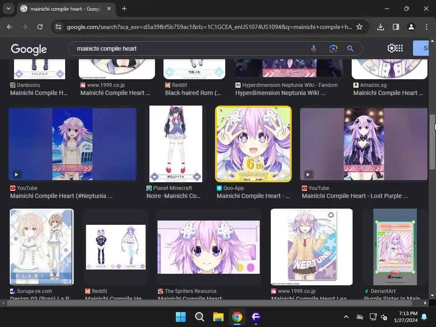Open clock showing 7:13 PM

click(406, 317)
